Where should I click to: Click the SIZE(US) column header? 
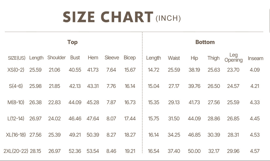tap(17, 58)
